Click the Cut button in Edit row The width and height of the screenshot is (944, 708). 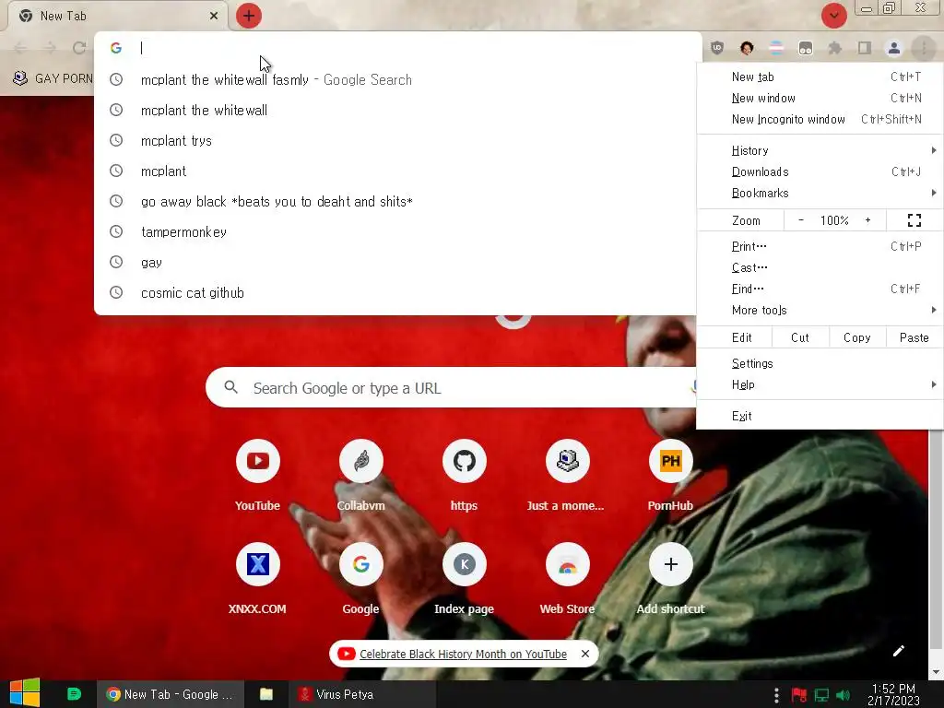[x=800, y=337]
